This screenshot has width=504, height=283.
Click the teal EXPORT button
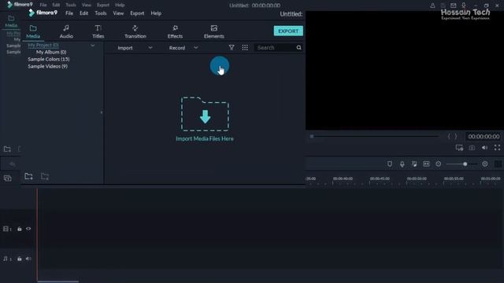click(288, 31)
